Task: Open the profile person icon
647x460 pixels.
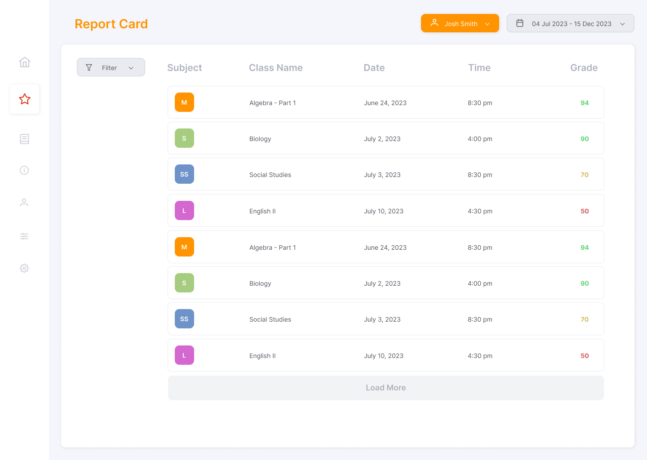Action: [x=24, y=202]
